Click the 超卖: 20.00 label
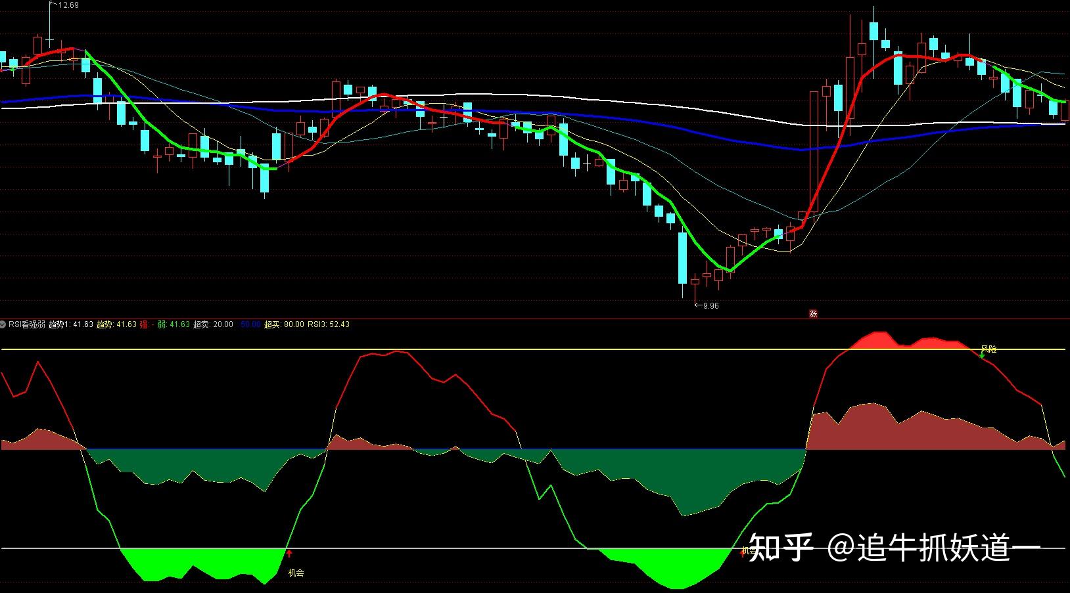Viewport: 1070px width, 593px height. (213, 324)
